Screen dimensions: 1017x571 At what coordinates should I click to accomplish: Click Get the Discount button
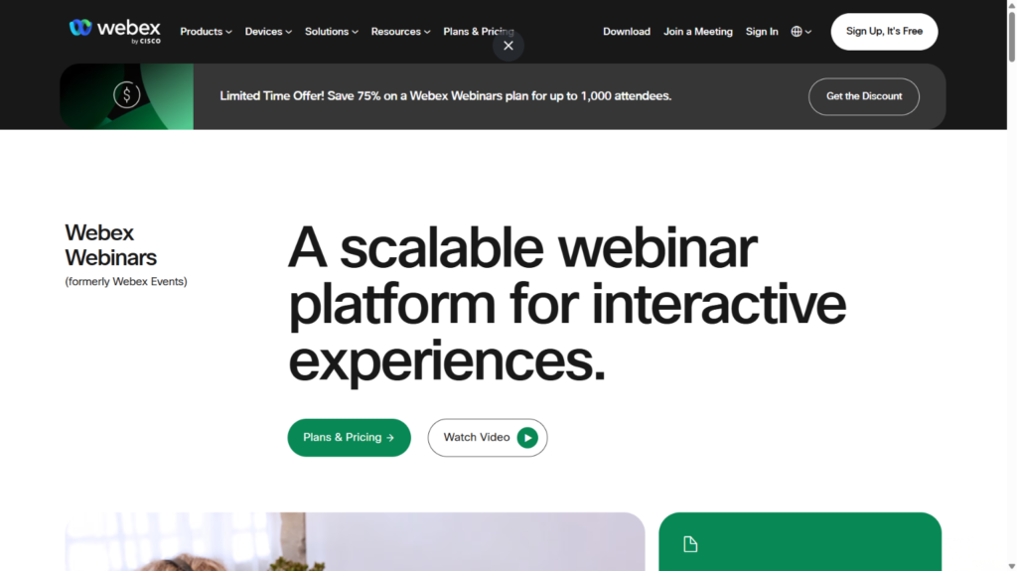click(863, 96)
